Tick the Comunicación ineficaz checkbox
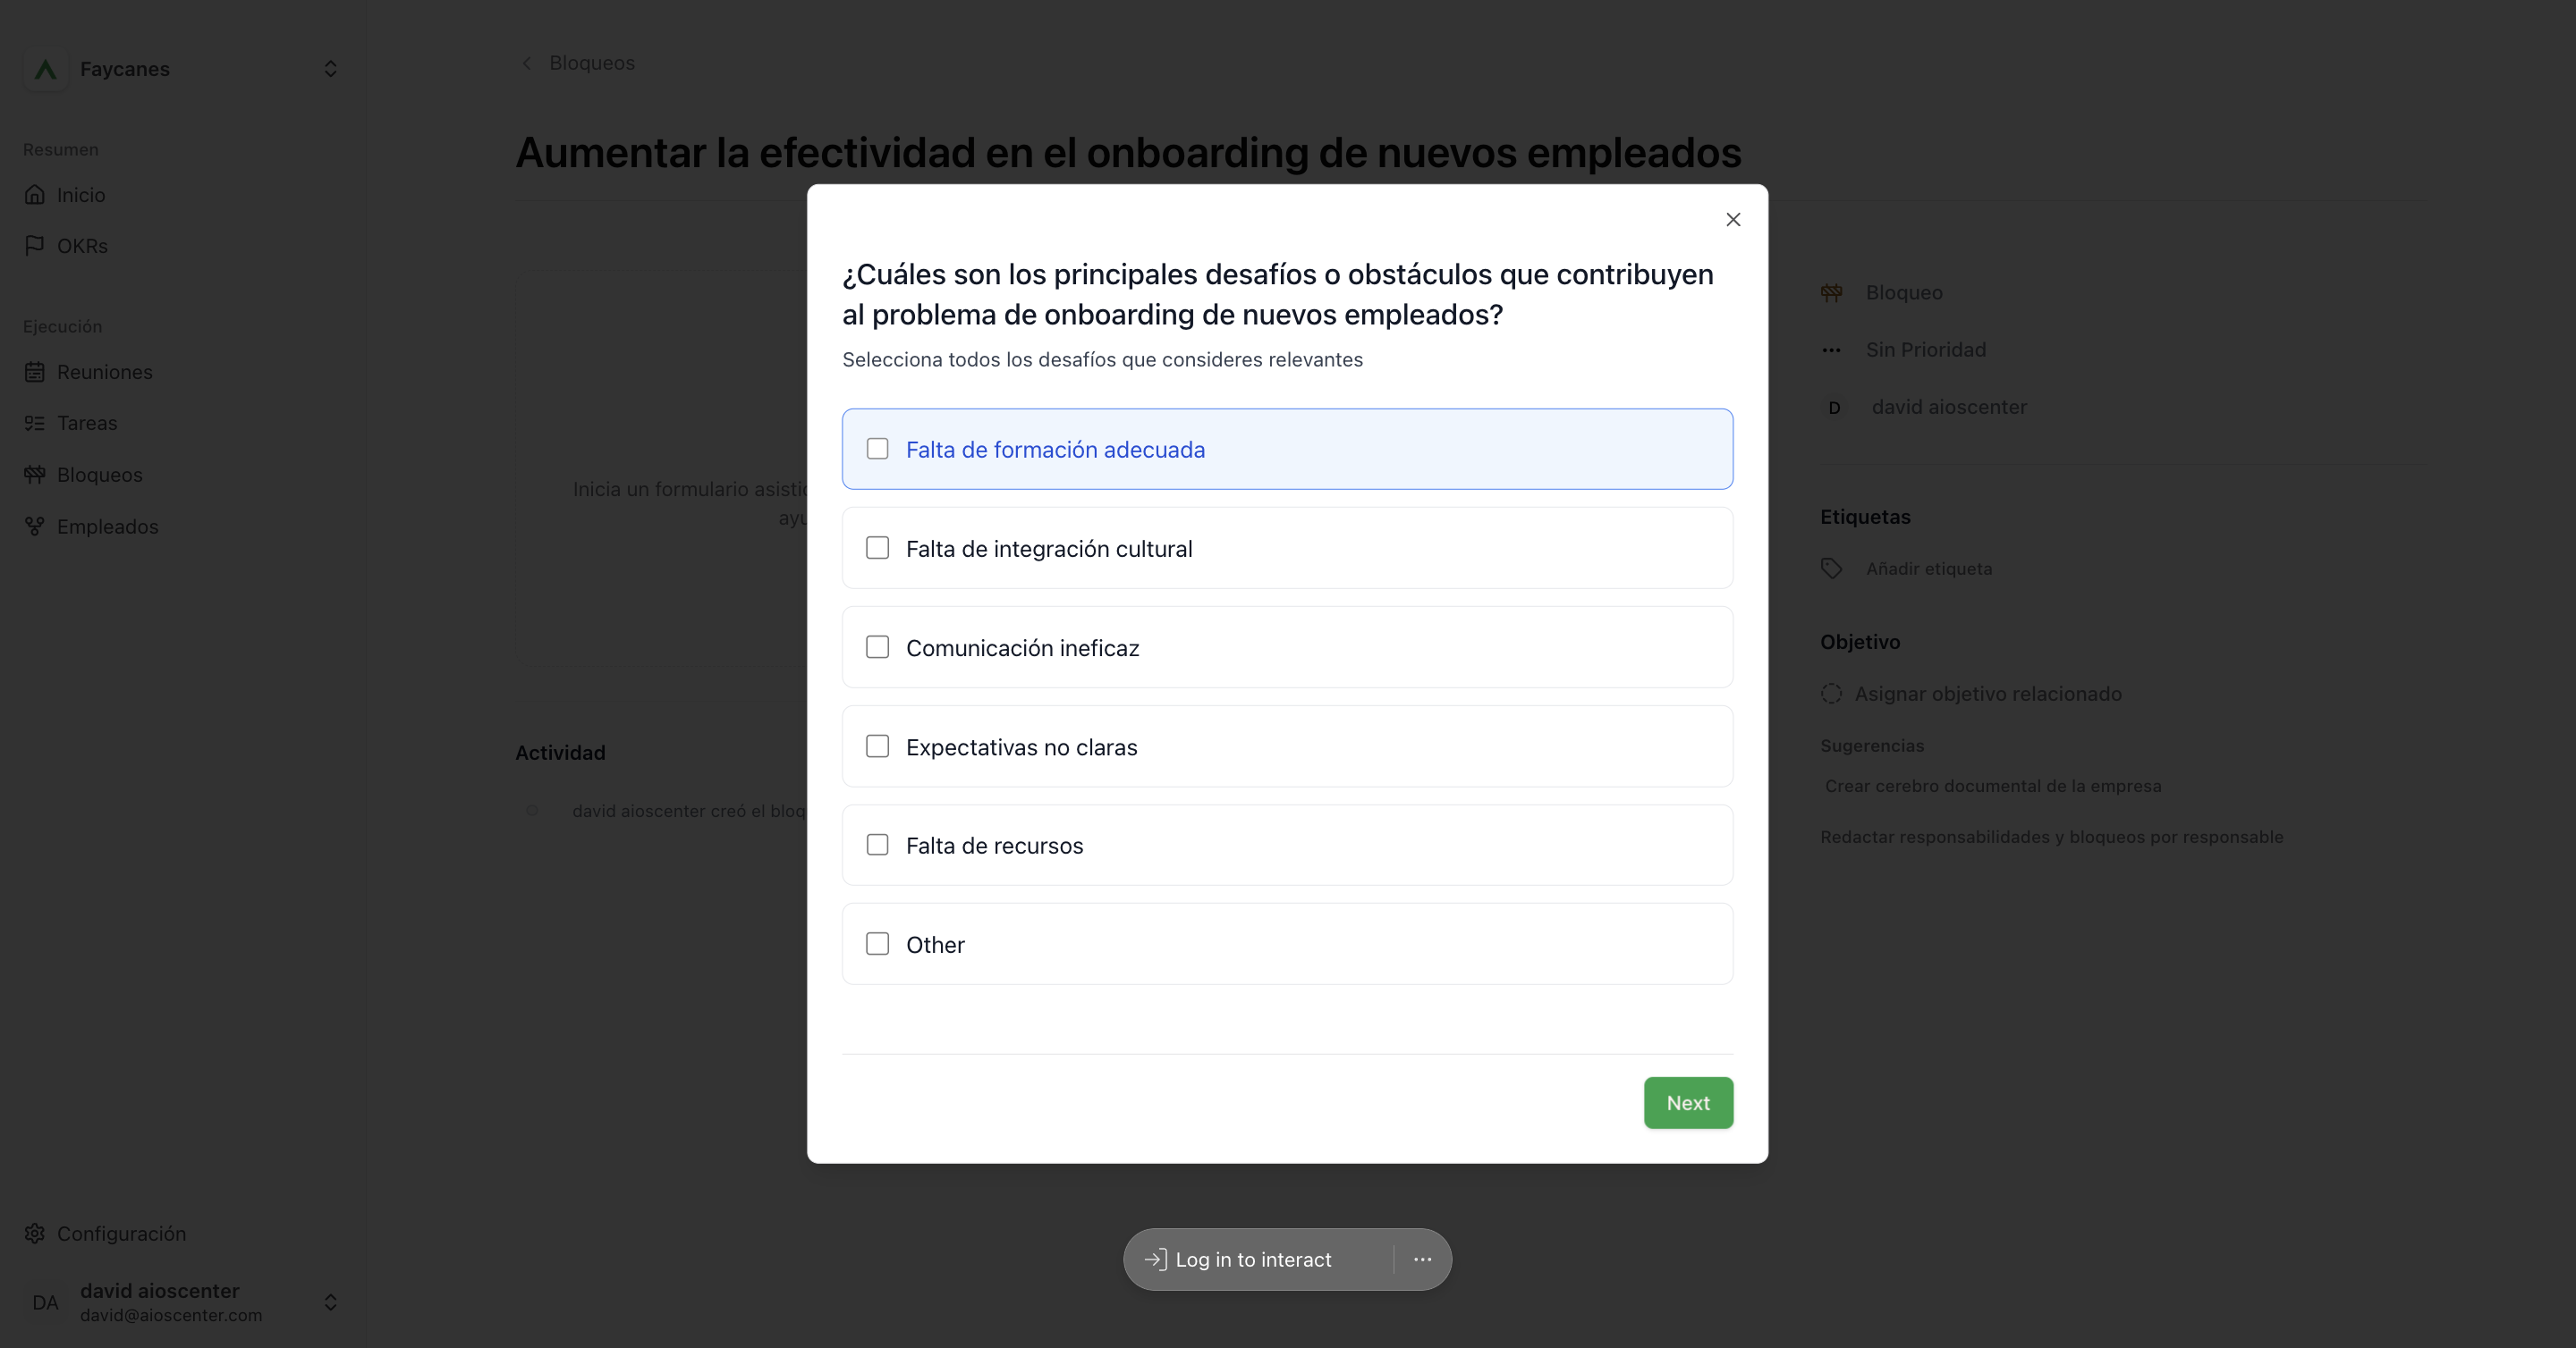Viewport: 2576px width, 1348px height. 877,646
